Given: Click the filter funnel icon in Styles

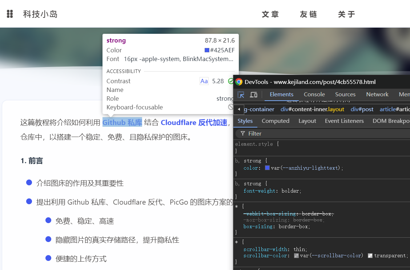Looking at the screenshot, I should [x=242, y=134].
